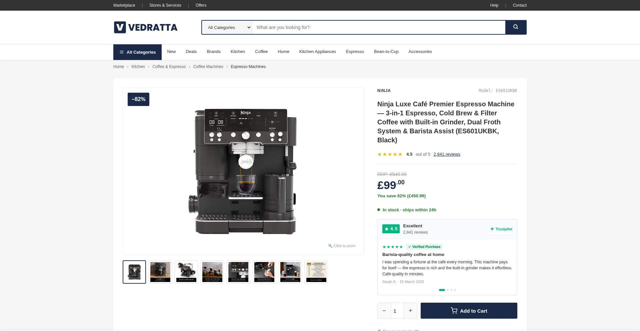Select Kitchen in the navigation bar
Screen dimensions: 640x331
(238, 52)
